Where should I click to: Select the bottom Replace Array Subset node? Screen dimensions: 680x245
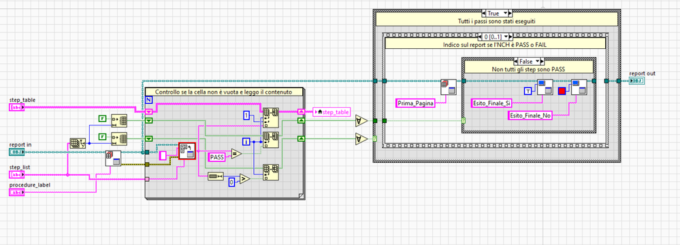(270, 172)
